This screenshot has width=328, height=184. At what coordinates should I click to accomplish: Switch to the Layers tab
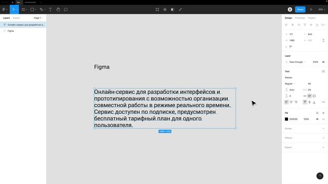6,18
